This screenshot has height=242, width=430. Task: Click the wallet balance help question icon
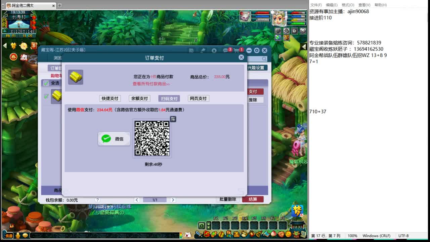97,200
